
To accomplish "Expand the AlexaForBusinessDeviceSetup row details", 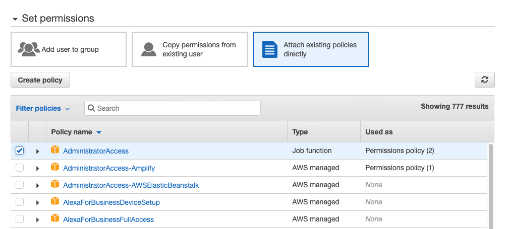I will pyautogui.click(x=37, y=203).
